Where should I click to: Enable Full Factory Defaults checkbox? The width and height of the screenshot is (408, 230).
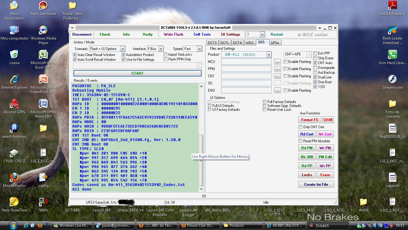click(x=264, y=102)
